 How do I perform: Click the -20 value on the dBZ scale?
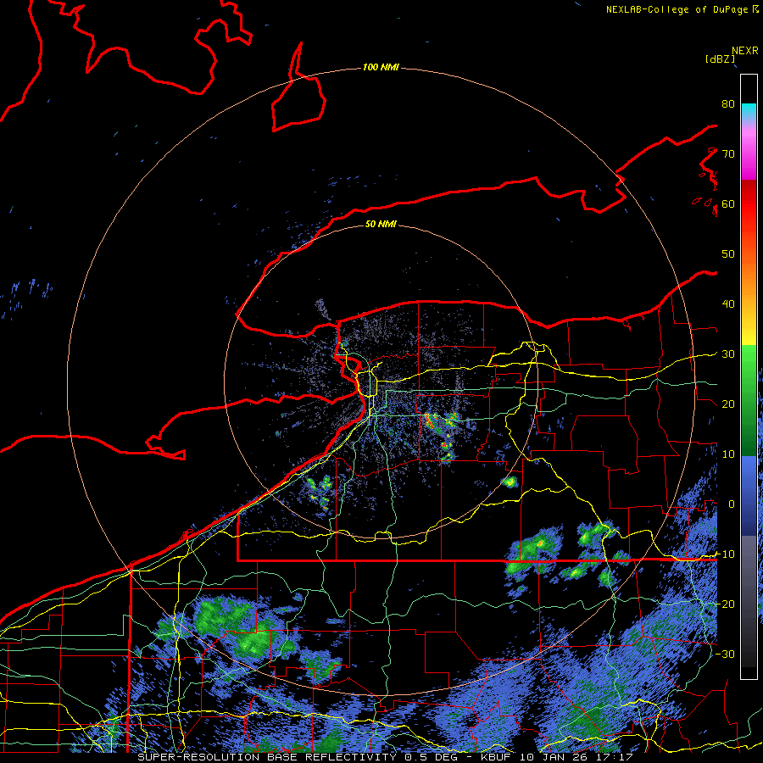(725, 604)
